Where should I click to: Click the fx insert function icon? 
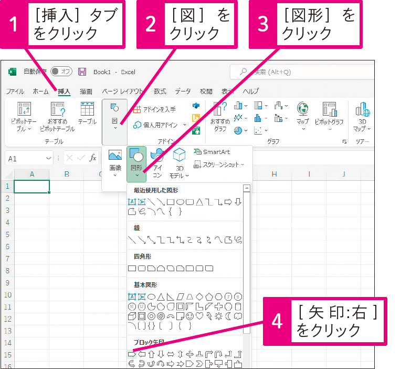click(x=93, y=158)
